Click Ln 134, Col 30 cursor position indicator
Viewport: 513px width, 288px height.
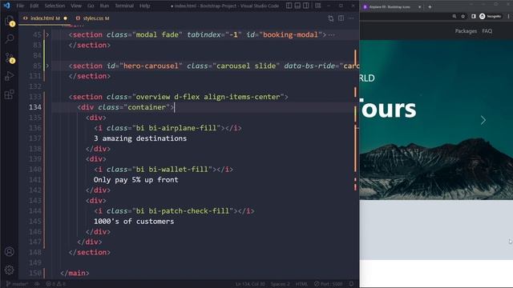[250, 284]
